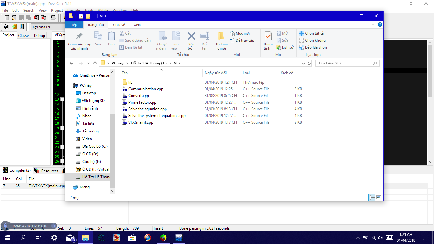434x244 pixels.
Task: Click the Up arrow navigation icon
Action: (x=95, y=63)
